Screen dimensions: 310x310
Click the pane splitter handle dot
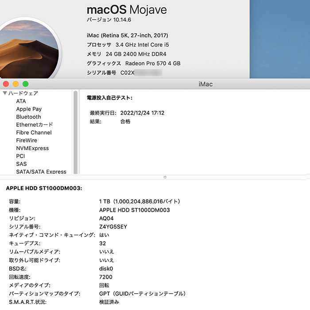tap(165, 177)
